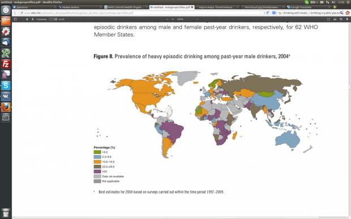
Task: Click the brown 20.0–29.9 legend swatch
Action: click(x=97, y=166)
